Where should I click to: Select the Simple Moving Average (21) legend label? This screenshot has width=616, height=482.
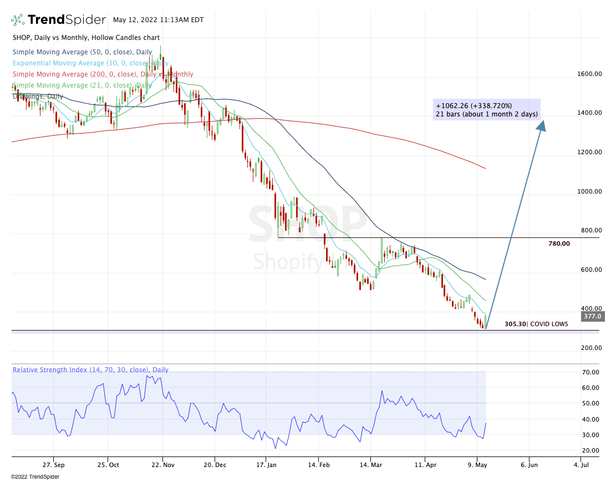click(x=82, y=85)
